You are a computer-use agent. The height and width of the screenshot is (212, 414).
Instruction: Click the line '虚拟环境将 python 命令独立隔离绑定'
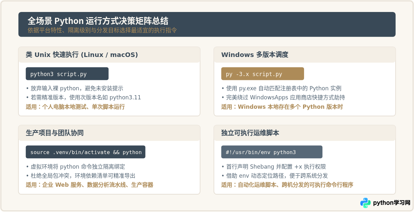75,167
